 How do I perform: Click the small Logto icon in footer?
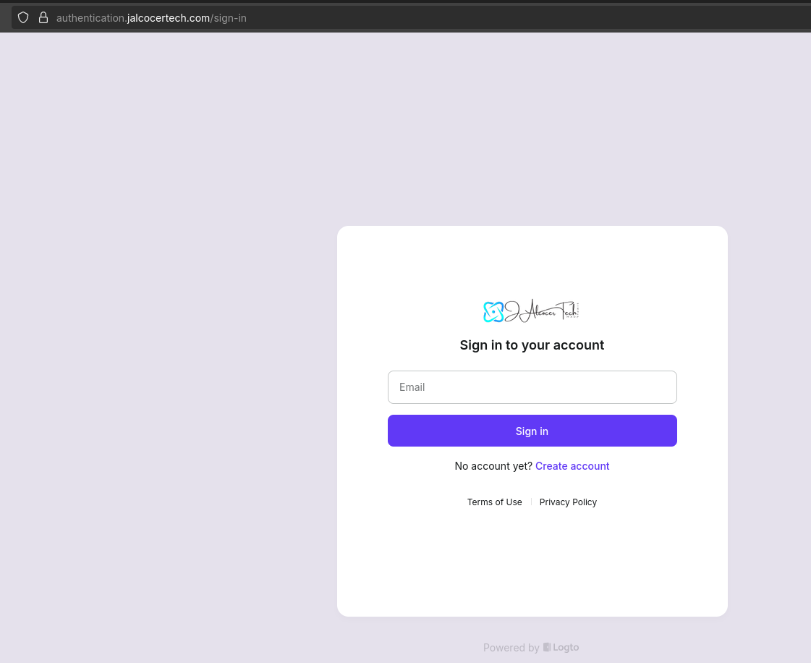(547, 647)
